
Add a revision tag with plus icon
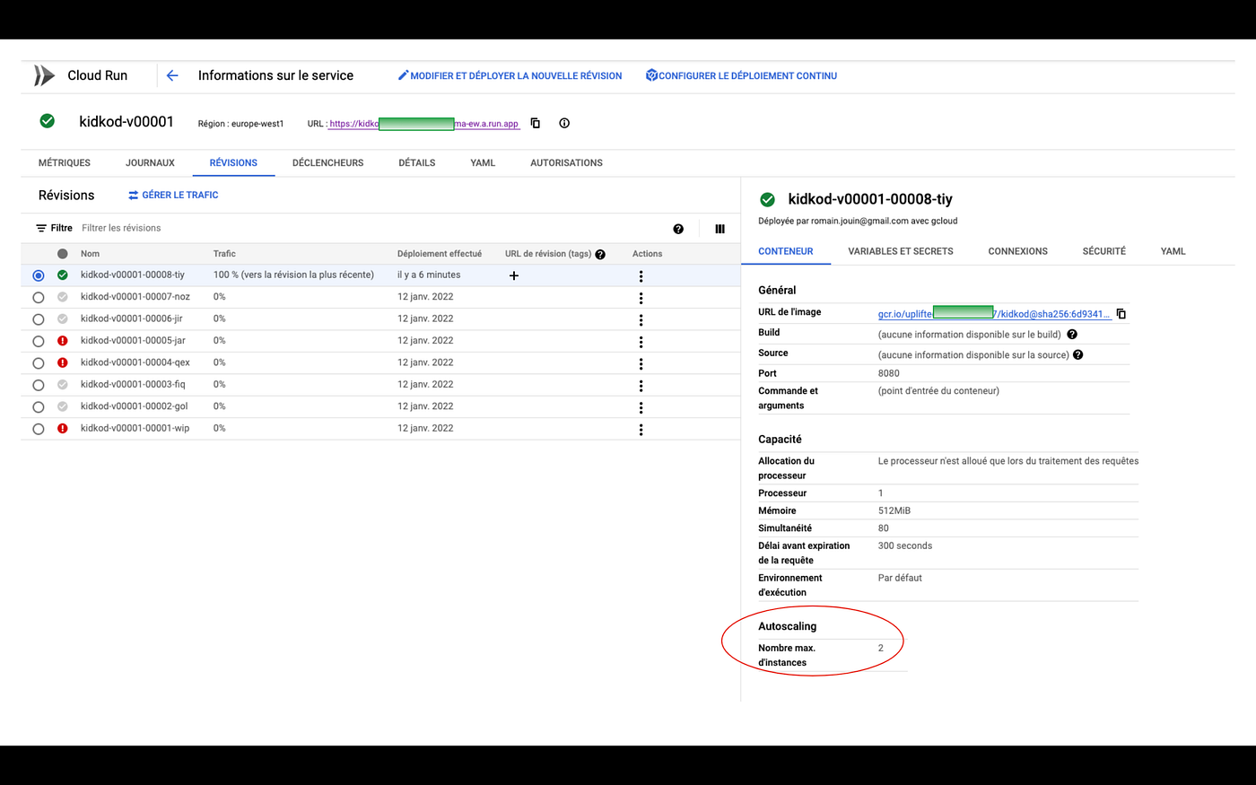pos(514,275)
